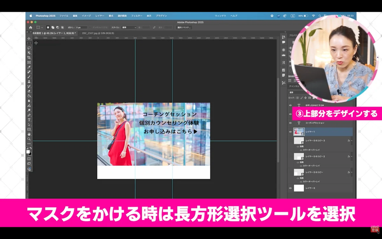Hide the お申し込みはこちら text layer
The image size is (382, 239).
290,105
